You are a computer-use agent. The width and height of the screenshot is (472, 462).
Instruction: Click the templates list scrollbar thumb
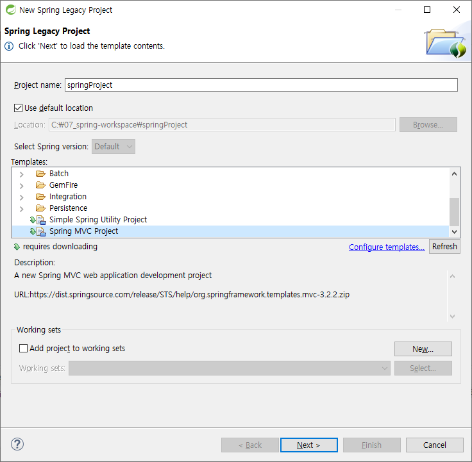454,211
